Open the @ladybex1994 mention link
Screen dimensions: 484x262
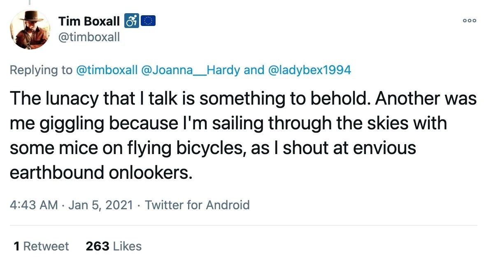click(x=309, y=70)
